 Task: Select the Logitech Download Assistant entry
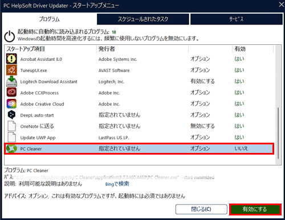coord(48,82)
